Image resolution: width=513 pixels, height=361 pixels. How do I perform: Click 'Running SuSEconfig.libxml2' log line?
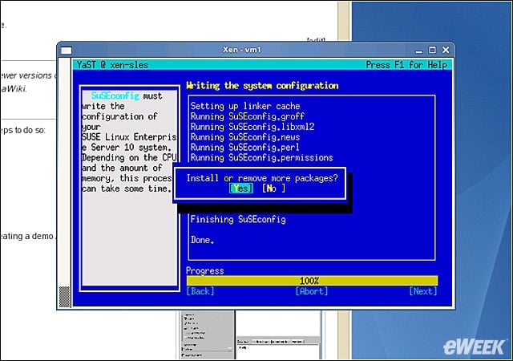tap(252, 127)
